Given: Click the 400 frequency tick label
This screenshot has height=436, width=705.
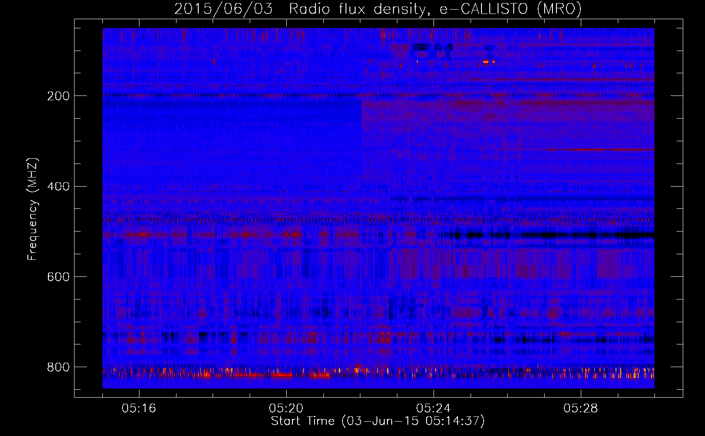Looking at the screenshot, I should click(58, 187).
